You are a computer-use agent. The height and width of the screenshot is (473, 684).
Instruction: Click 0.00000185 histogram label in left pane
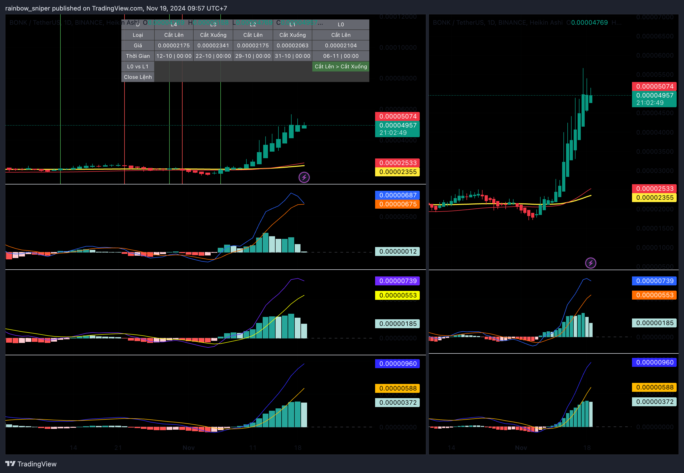(x=397, y=324)
